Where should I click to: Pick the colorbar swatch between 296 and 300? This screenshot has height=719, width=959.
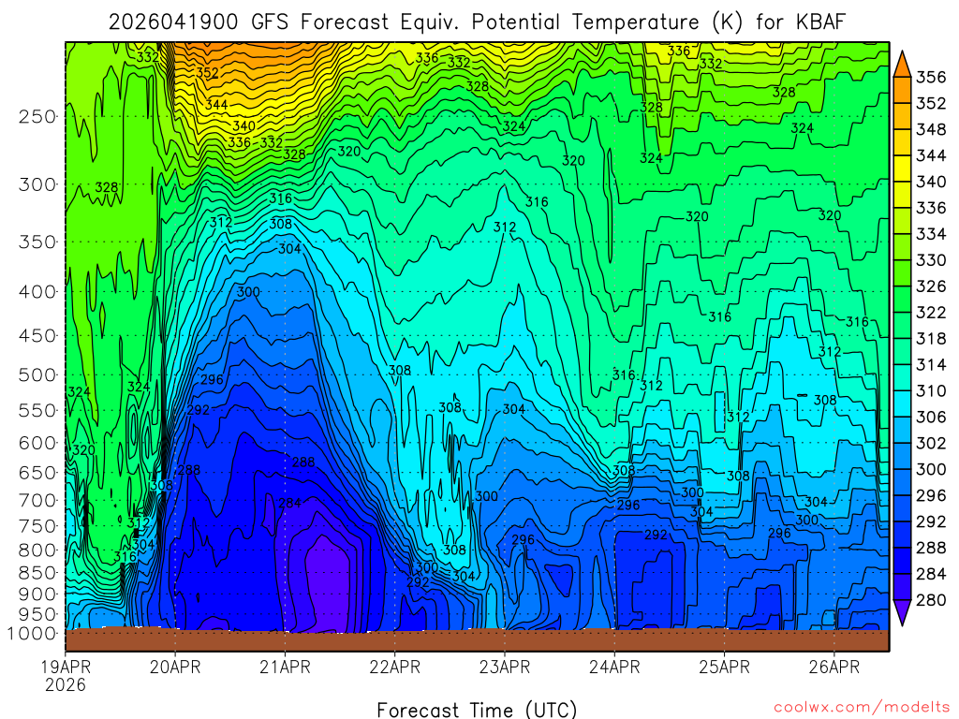coord(903,482)
